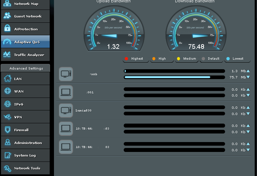Open the Administration page

pos(28,143)
